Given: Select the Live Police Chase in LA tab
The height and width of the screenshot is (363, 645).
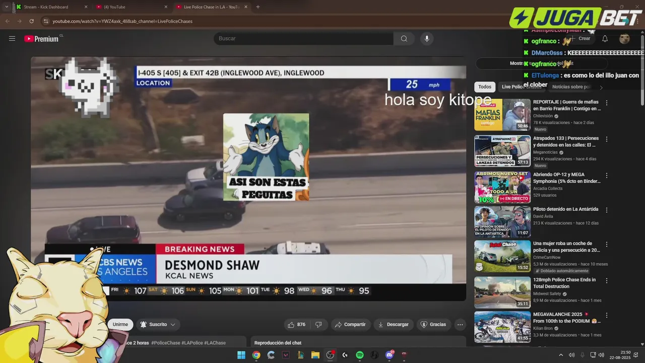Looking at the screenshot, I should 211,7.
